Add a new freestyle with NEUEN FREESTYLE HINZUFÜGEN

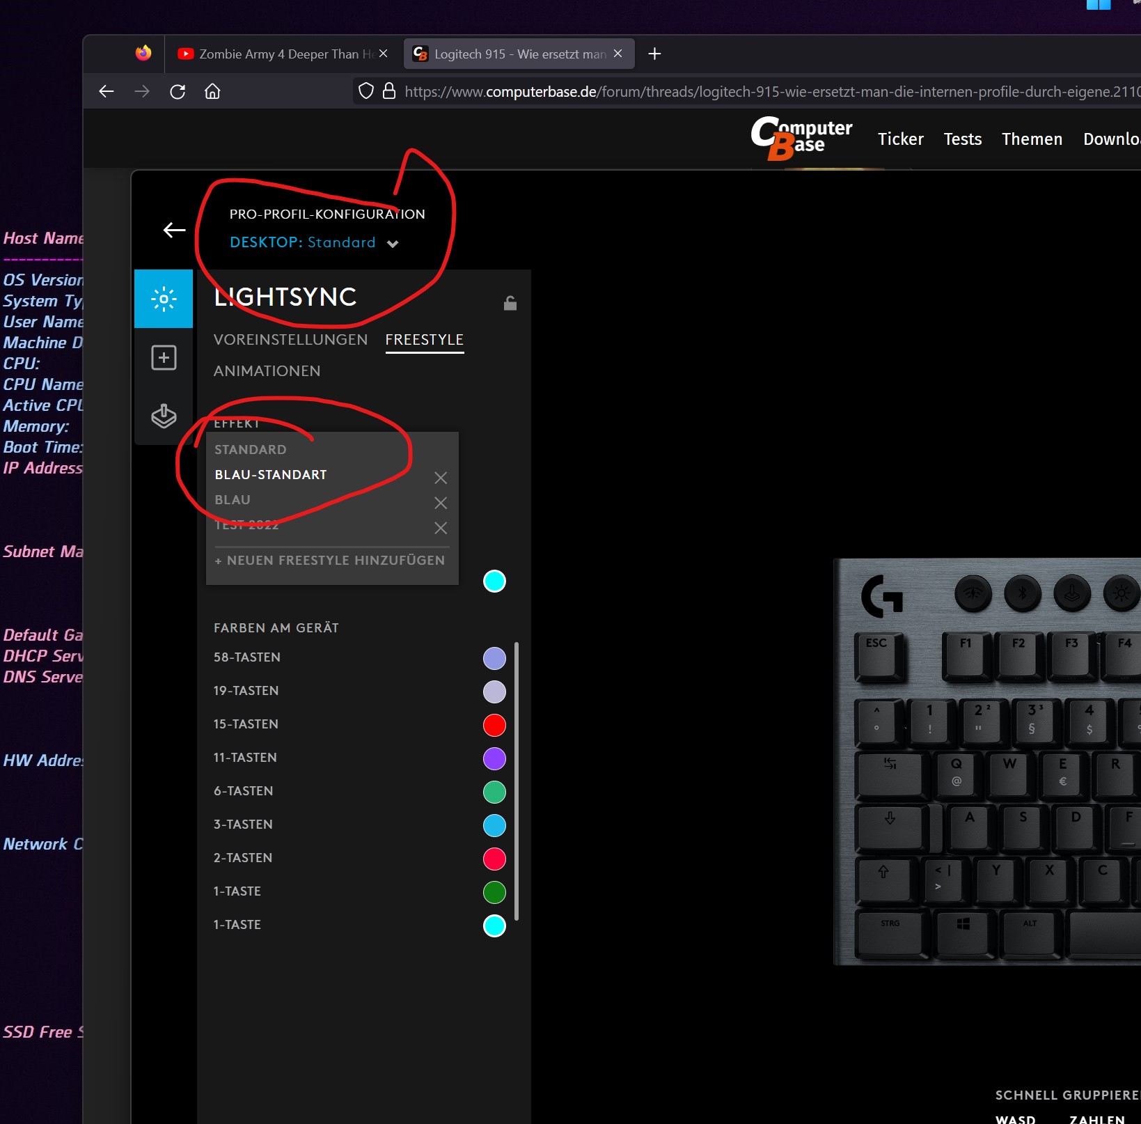coord(330,561)
